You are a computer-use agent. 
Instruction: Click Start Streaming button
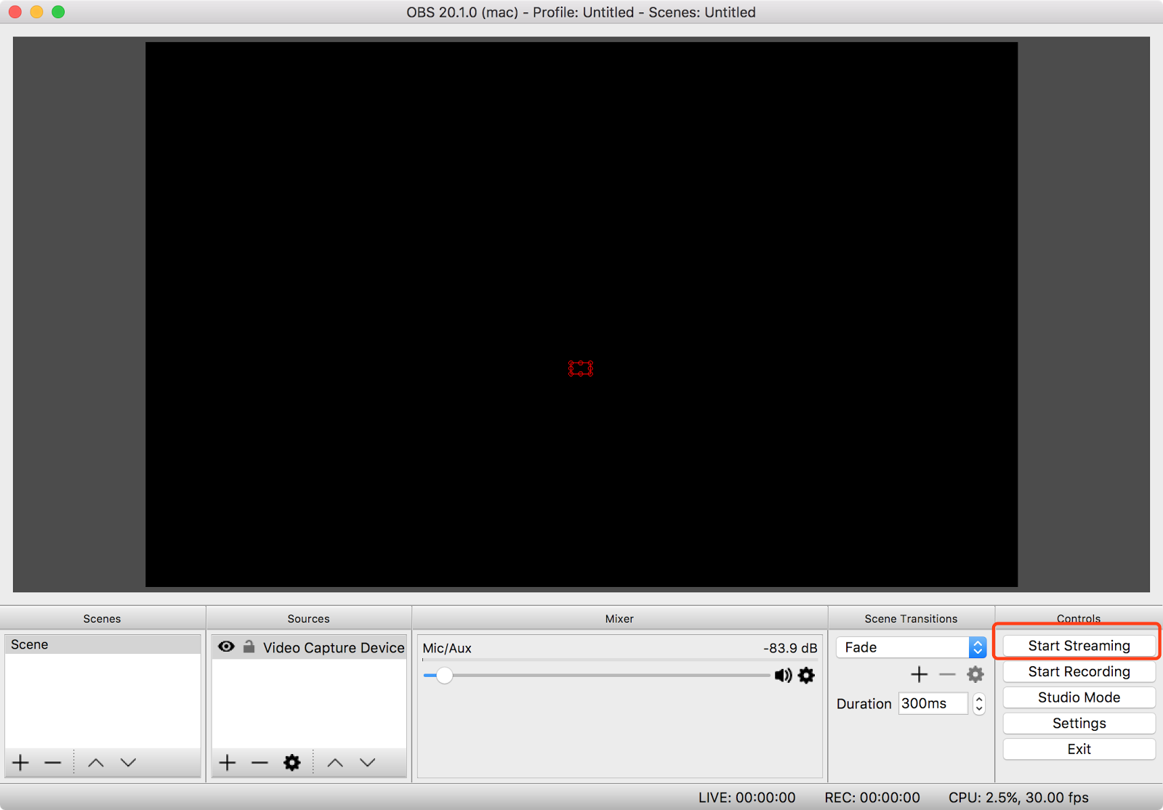coord(1079,646)
